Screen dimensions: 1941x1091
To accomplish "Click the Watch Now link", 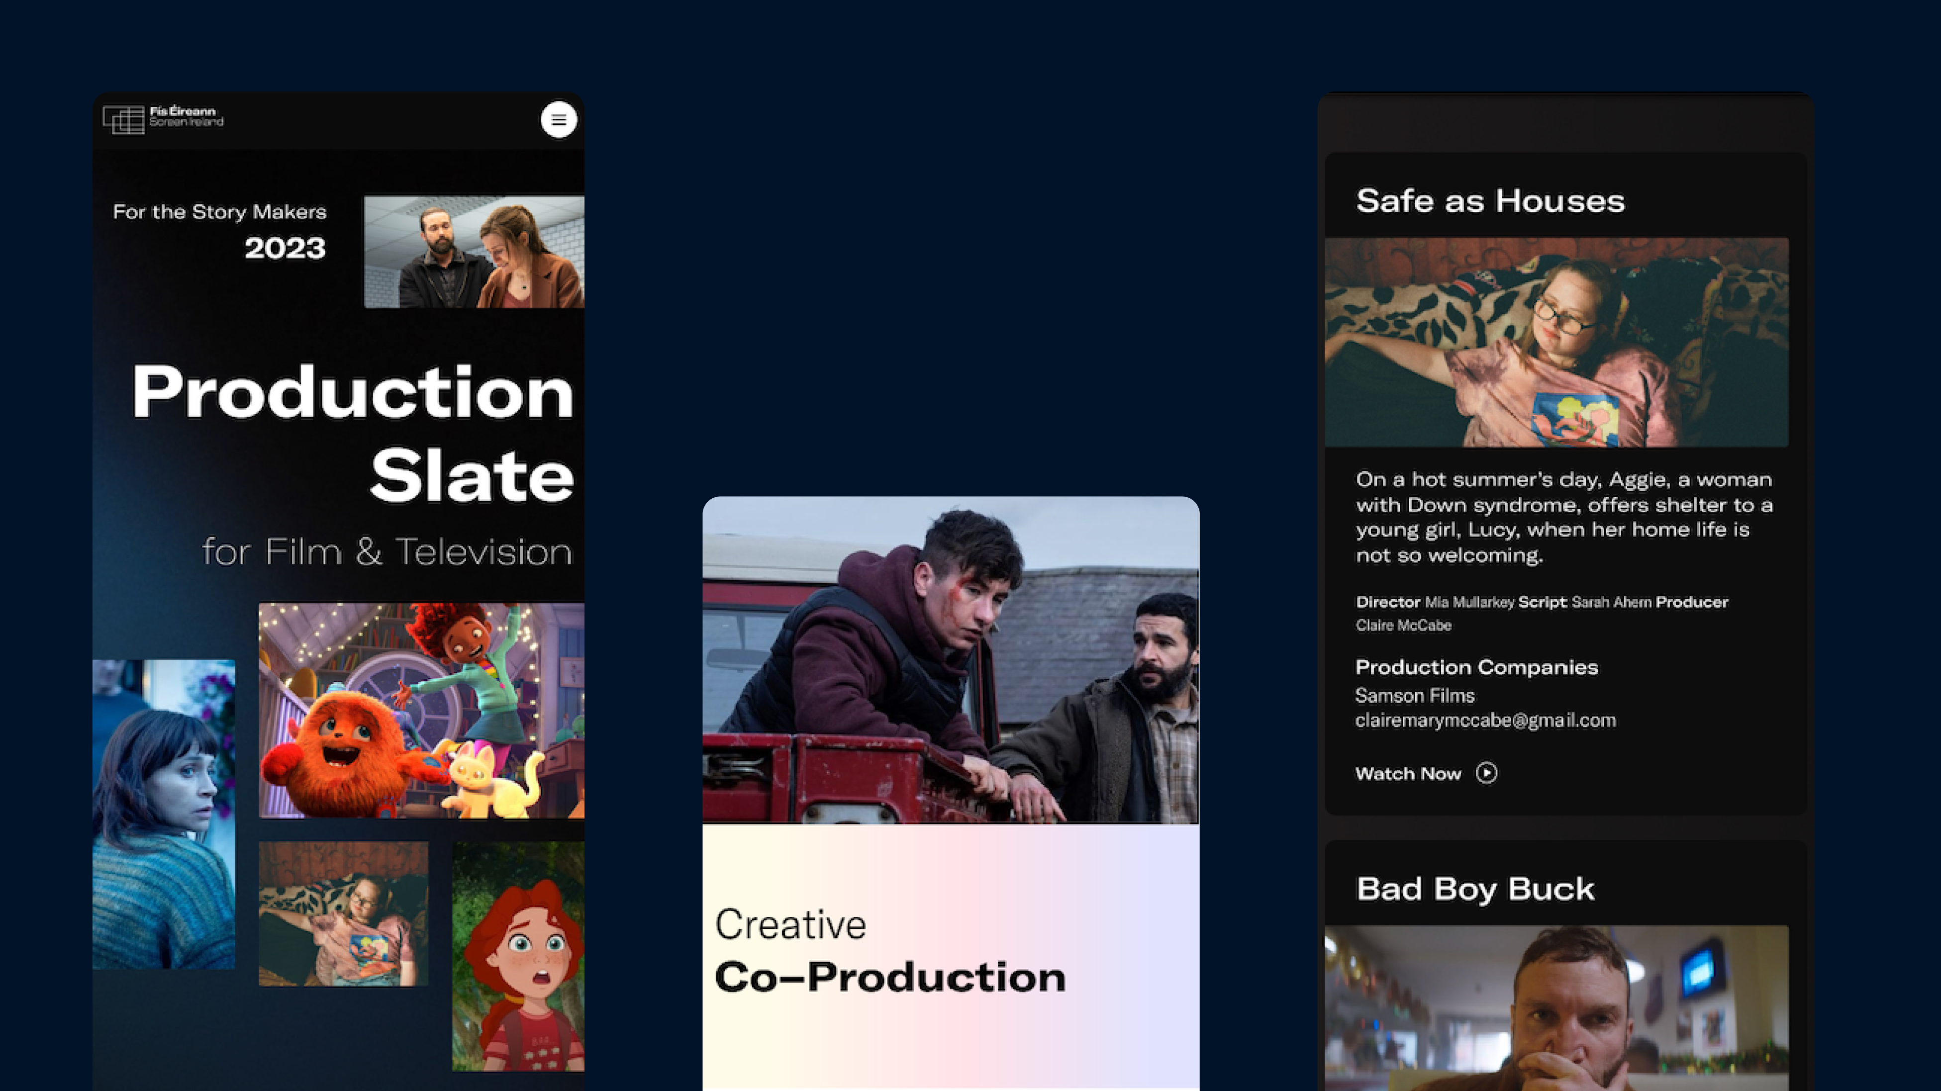I will [1408, 774].
